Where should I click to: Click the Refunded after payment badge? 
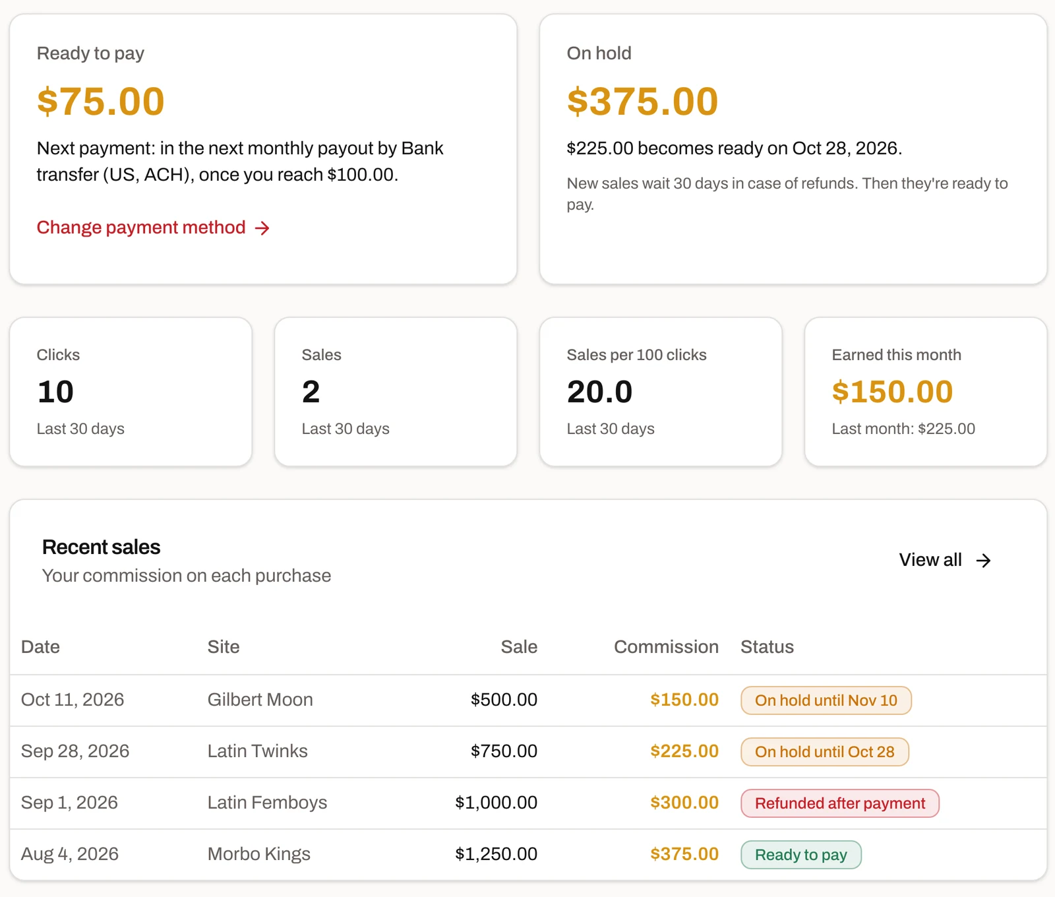pyautogui.click(x=840, y=803)
